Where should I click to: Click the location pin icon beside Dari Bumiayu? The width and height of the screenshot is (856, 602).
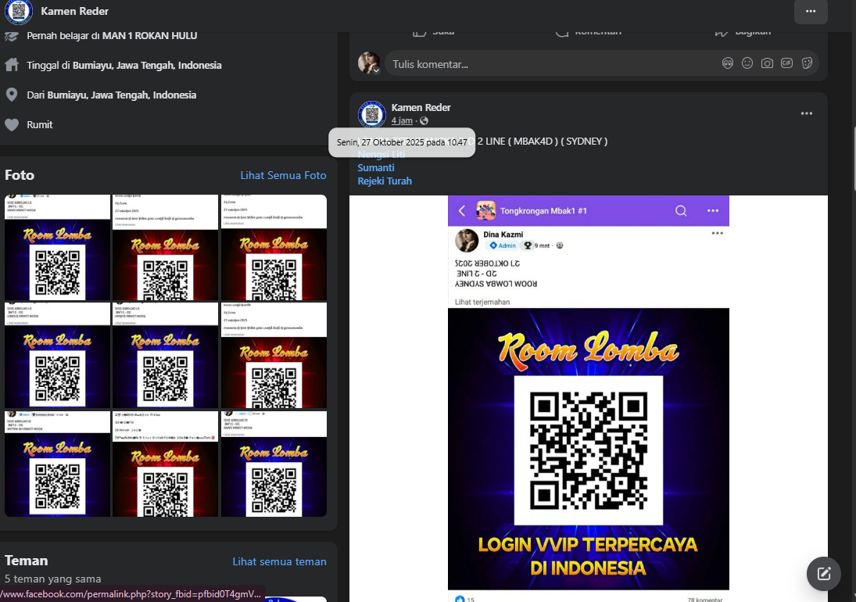[x=12, y=95]
